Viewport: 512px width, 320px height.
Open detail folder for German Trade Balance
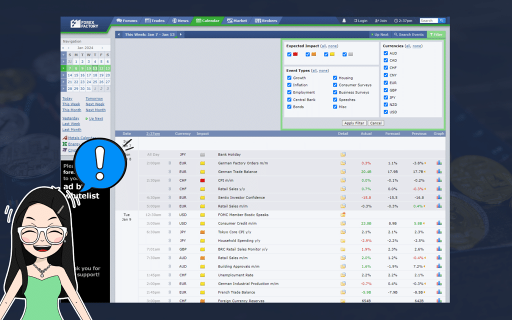click(343, 171)
